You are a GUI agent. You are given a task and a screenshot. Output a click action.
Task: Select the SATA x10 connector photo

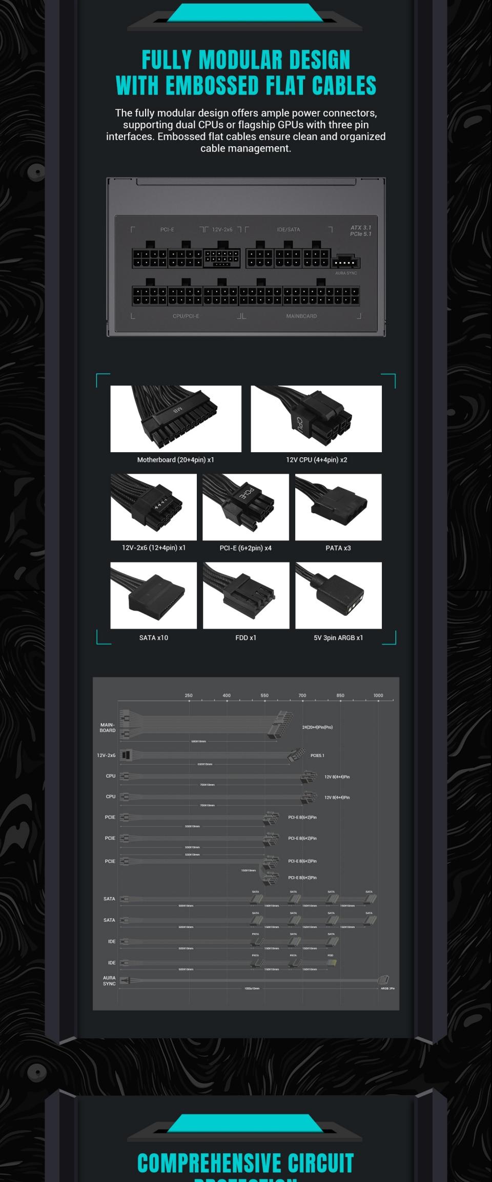[154, 595]
